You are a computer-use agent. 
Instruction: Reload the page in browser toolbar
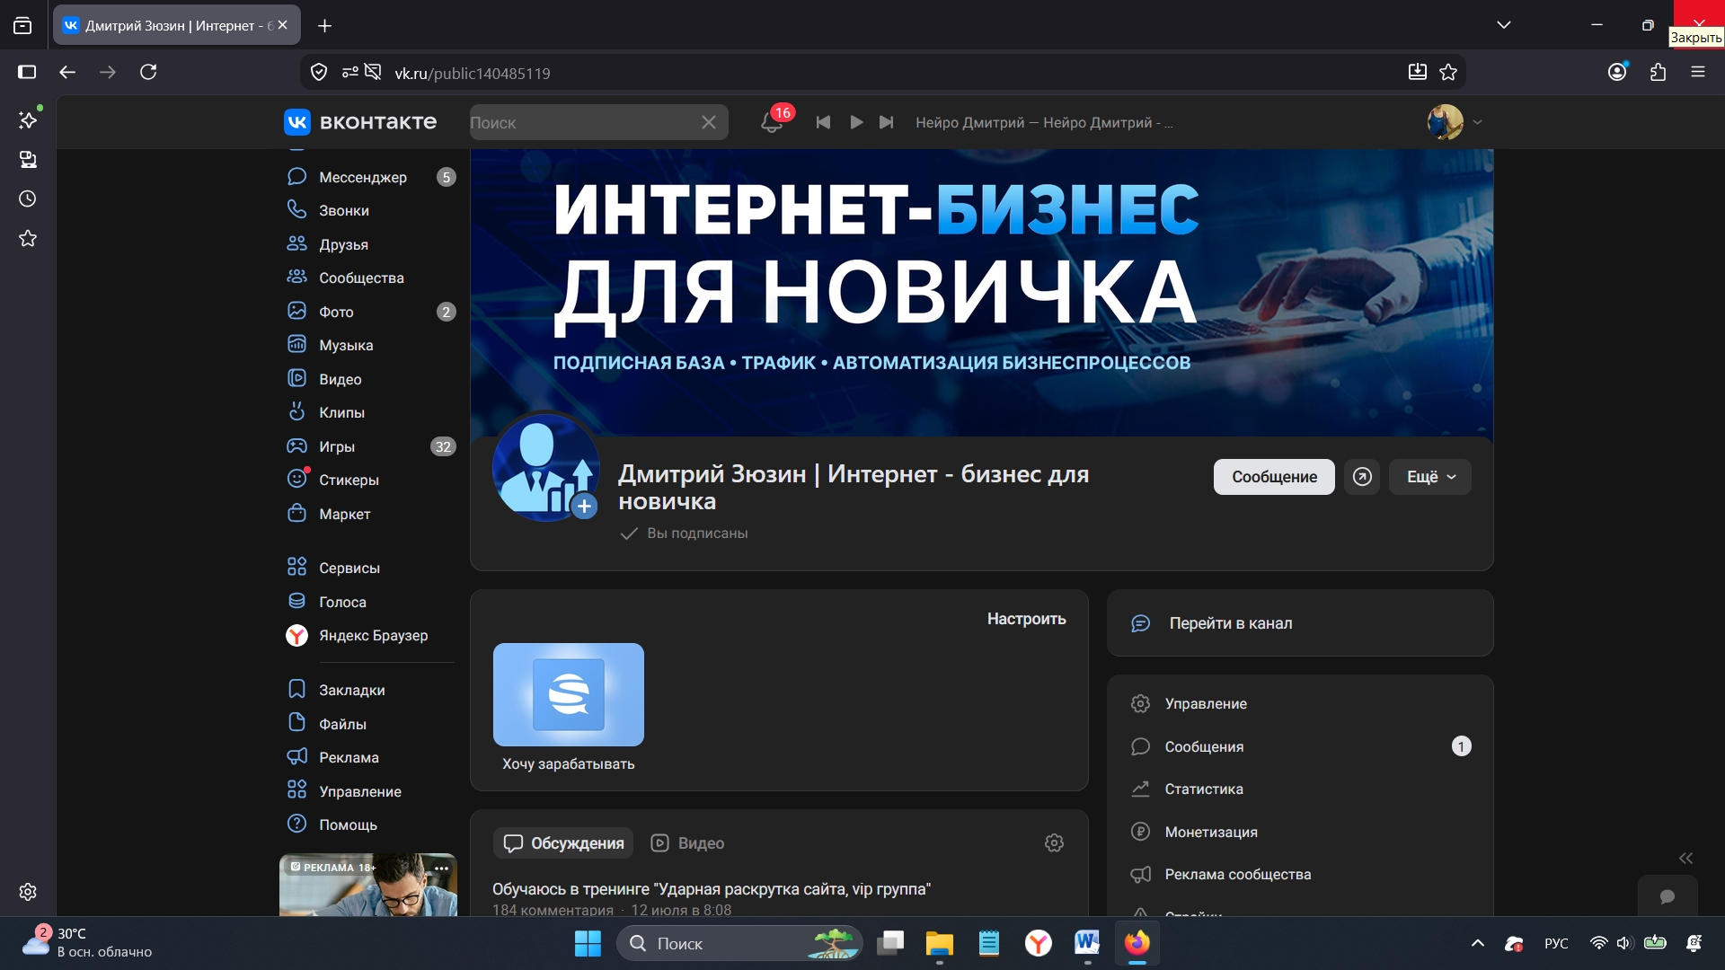[148, 72]
